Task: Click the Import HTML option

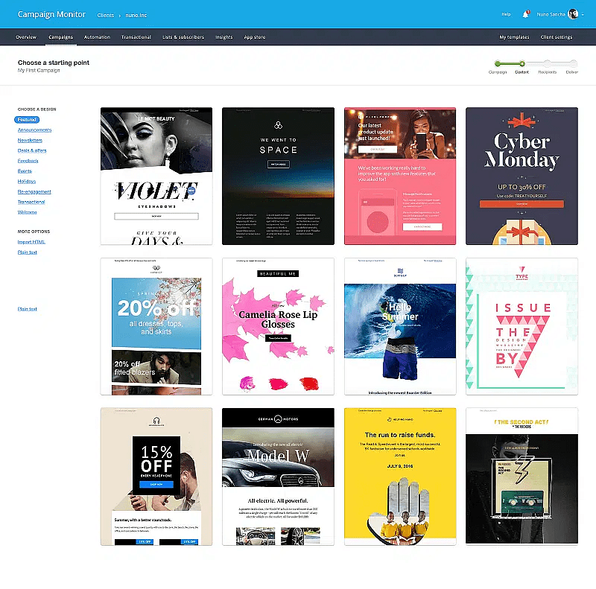Action: point(32,242)
